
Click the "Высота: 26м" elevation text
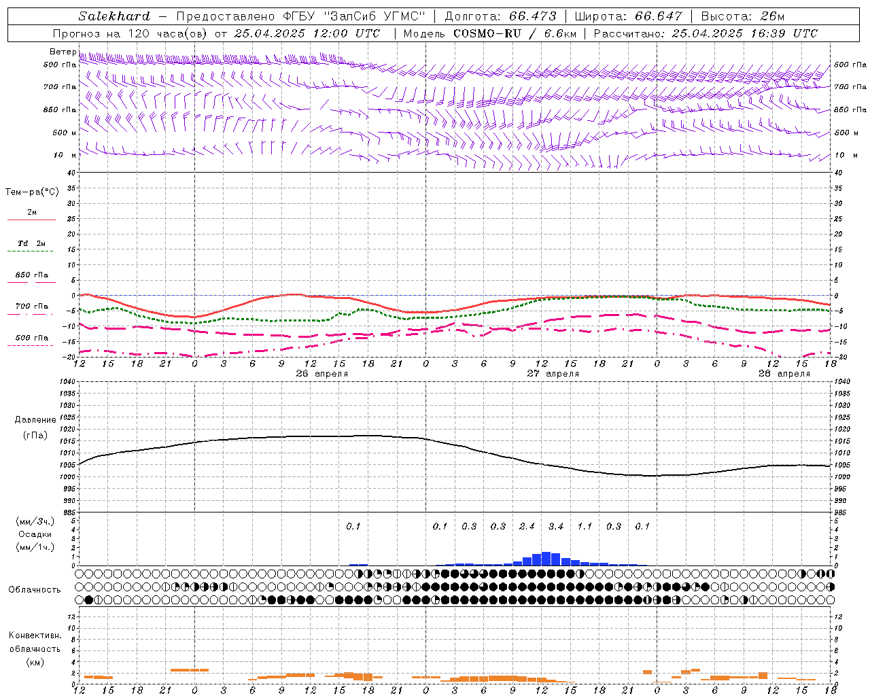coord(742,16)
